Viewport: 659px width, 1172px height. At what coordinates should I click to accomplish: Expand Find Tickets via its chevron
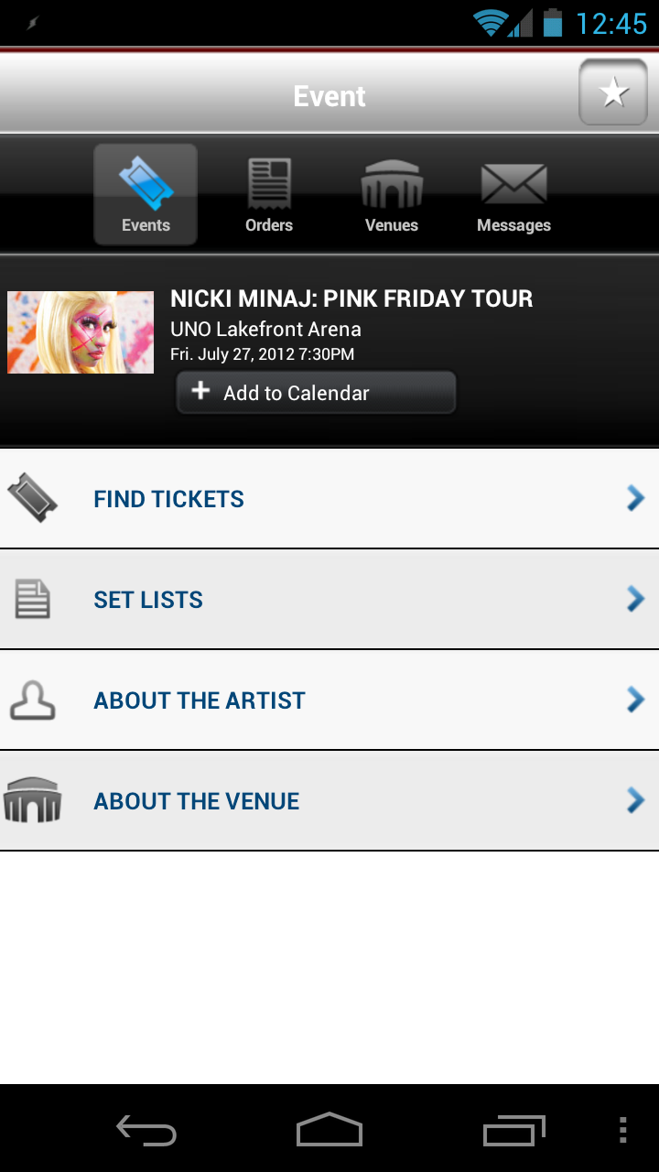click(634, 498)
